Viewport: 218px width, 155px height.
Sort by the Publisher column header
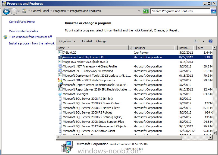(153, 48)
